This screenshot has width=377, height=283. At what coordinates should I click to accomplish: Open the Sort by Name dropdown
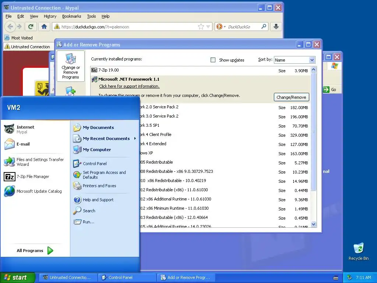(x=295, y=60)
